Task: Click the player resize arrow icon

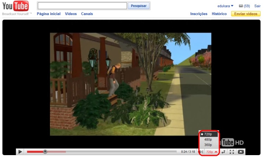Action: [x=224, y=152]
